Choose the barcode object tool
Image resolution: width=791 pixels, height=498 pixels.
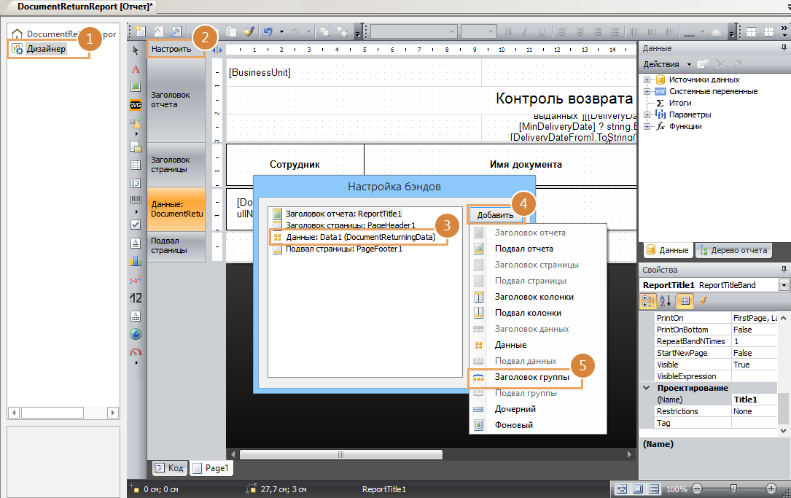(136, 201)
